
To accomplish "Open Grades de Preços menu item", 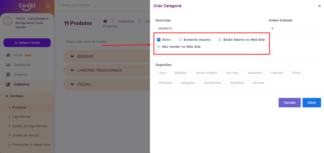I will [x=25, y=135].
